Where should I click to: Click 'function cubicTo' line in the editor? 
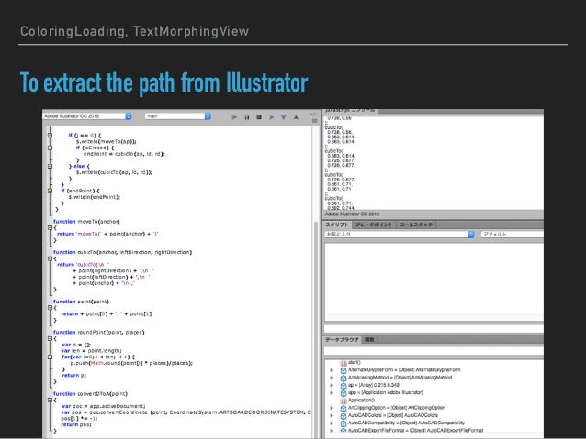pyautogui.click(x=122, y=253)
